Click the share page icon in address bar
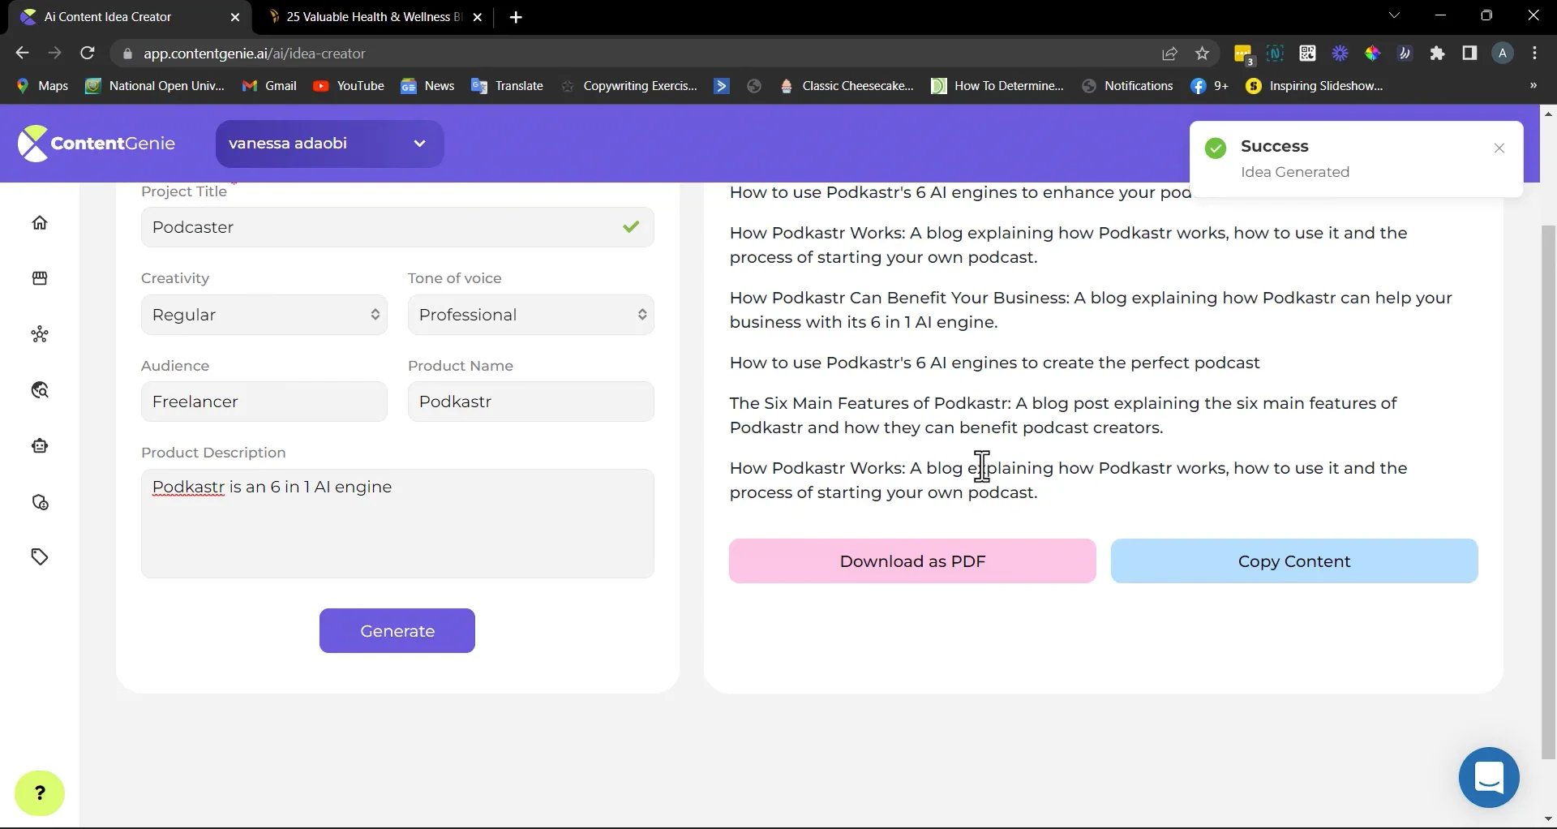Image resolution: width=1557 pixels, height=829 pixels. [1169, 54]
